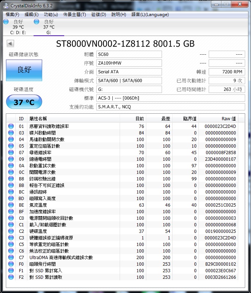Click the power-on count field 9 次

click(x=227, y=81)
